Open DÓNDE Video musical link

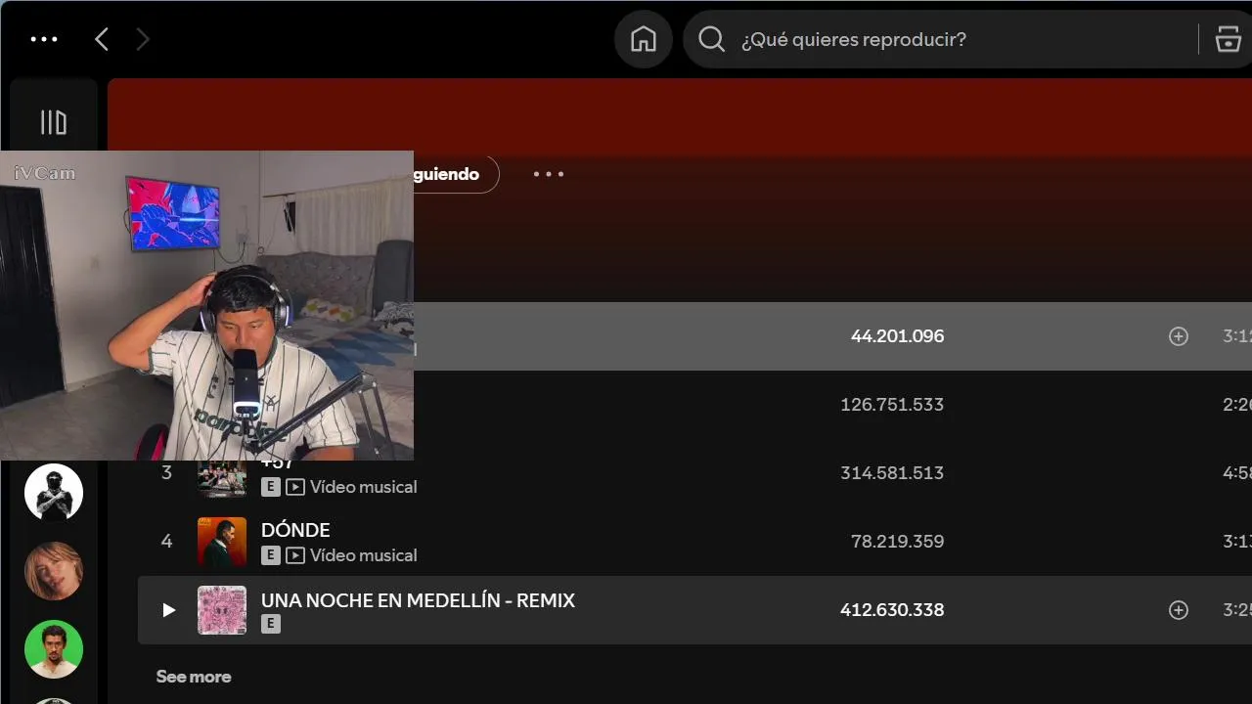pyautogui.click(x=363, y=555)
